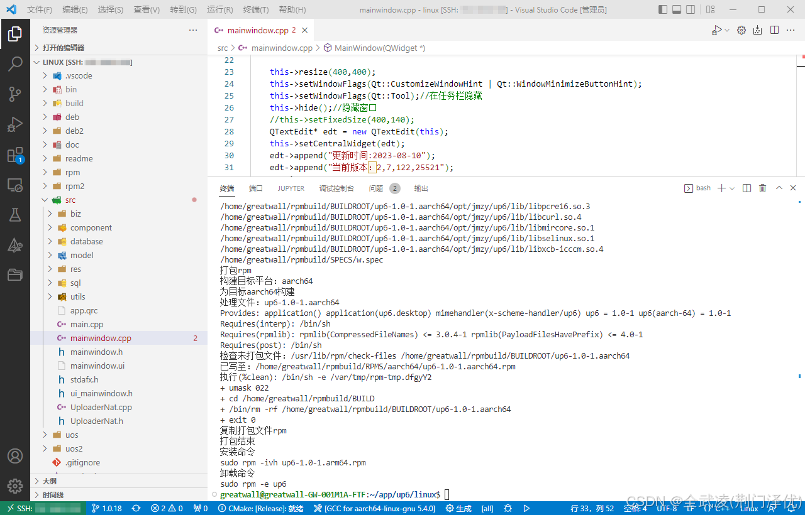805x515 pixels.
Task: Open the Extensions view
Action: pyautogui.click(x=15, y=155)
